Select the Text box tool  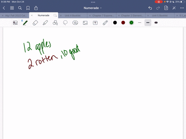pyautogui.click(x=95, y=23)
